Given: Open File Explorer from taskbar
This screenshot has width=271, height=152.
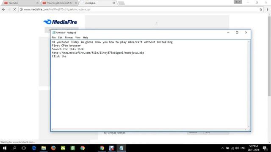Looking at the screenshot, I should (x=44, y=148).
